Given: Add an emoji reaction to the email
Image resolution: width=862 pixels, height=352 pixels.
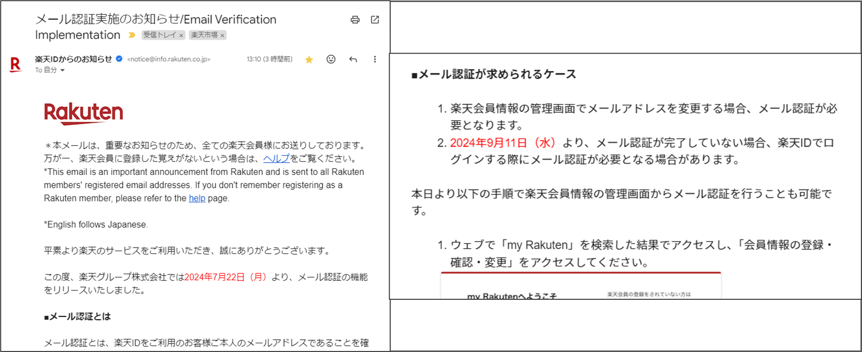Looking at the screenshot, I should tap(331, 59).
